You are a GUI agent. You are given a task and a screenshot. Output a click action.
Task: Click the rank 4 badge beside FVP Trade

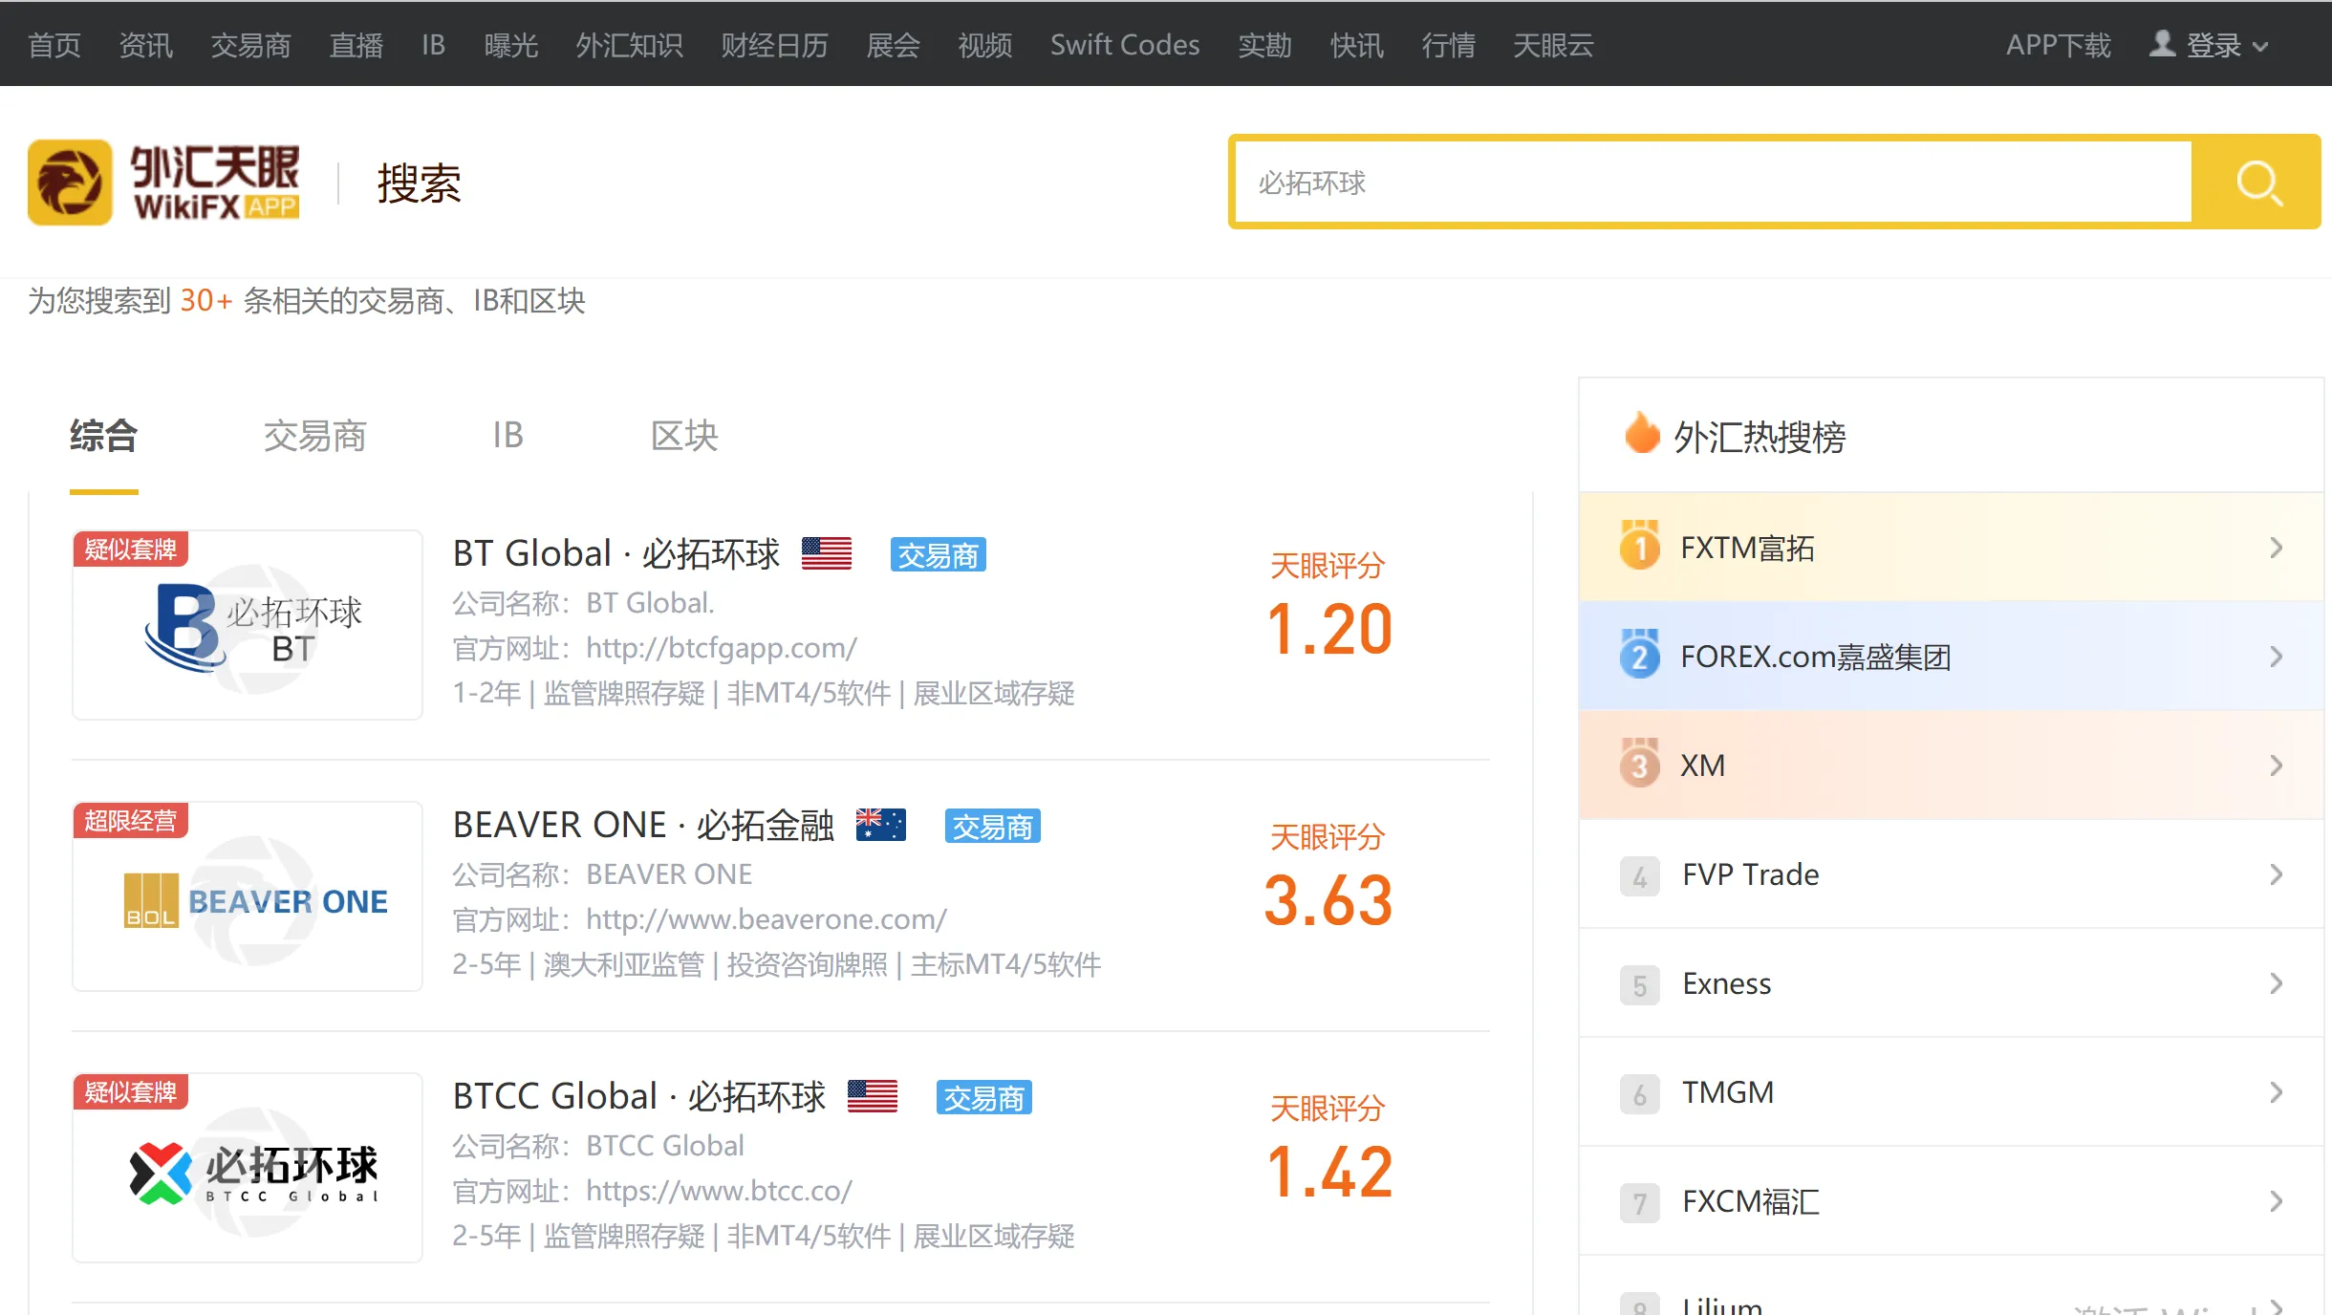1640,875
